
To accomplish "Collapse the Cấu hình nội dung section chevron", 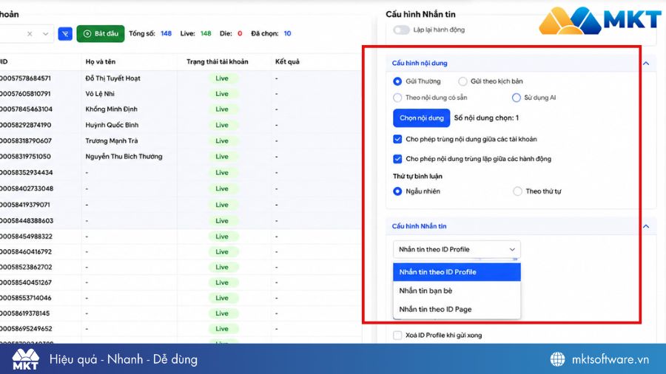I will point(646,63).
